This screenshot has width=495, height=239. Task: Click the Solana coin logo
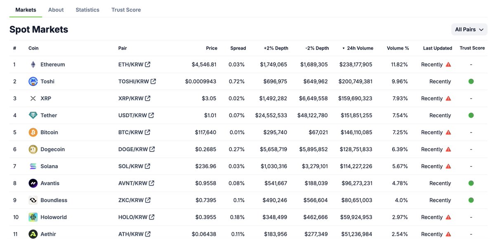33,166
